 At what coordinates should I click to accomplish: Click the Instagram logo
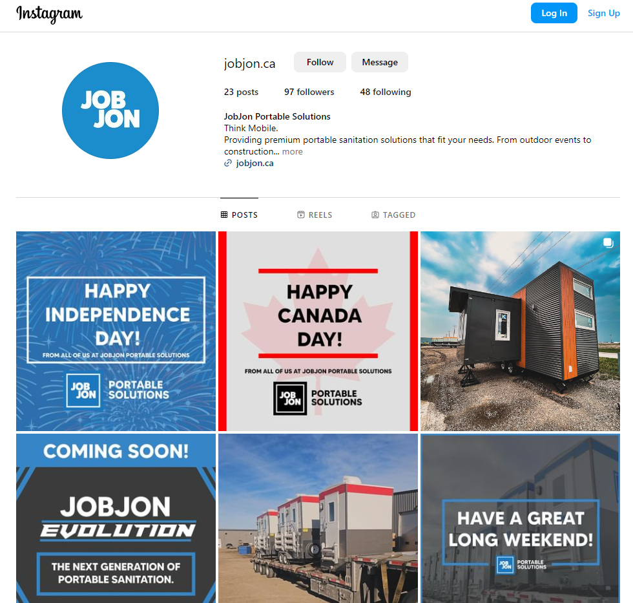(49, 14)
